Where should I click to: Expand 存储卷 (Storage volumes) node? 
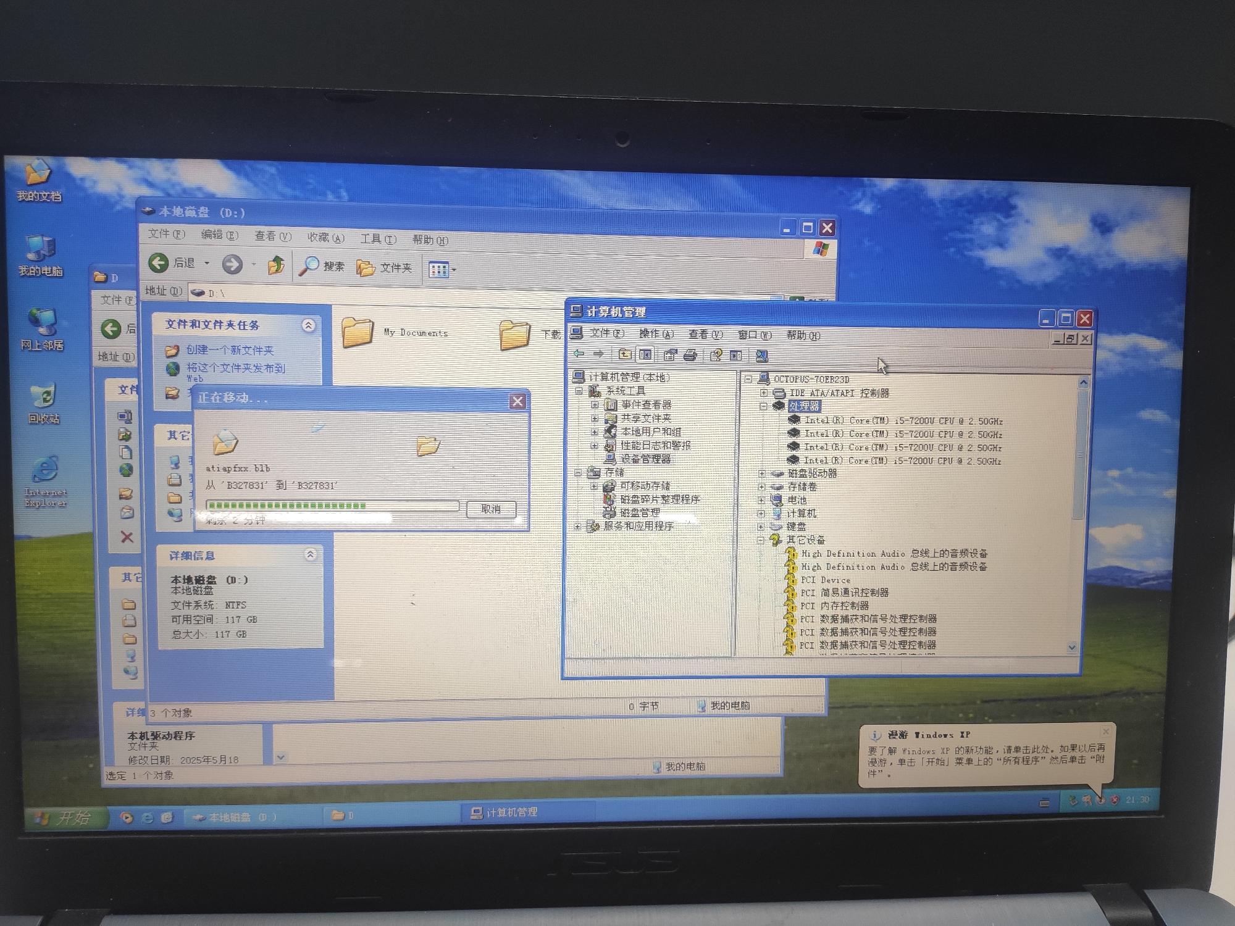(x=762, y=487)
